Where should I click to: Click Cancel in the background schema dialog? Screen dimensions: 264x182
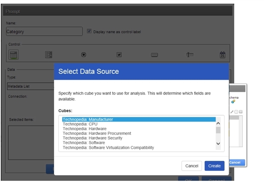(237, 162)
